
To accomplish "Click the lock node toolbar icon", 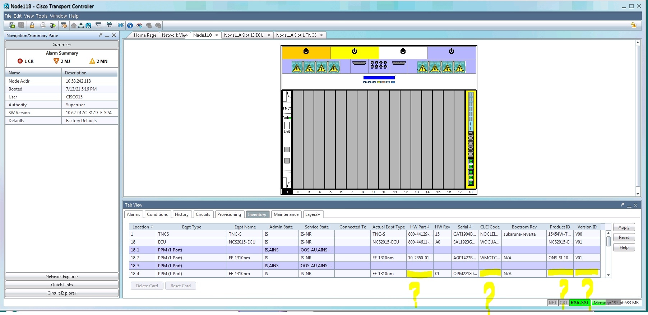I will click(32, 25).
